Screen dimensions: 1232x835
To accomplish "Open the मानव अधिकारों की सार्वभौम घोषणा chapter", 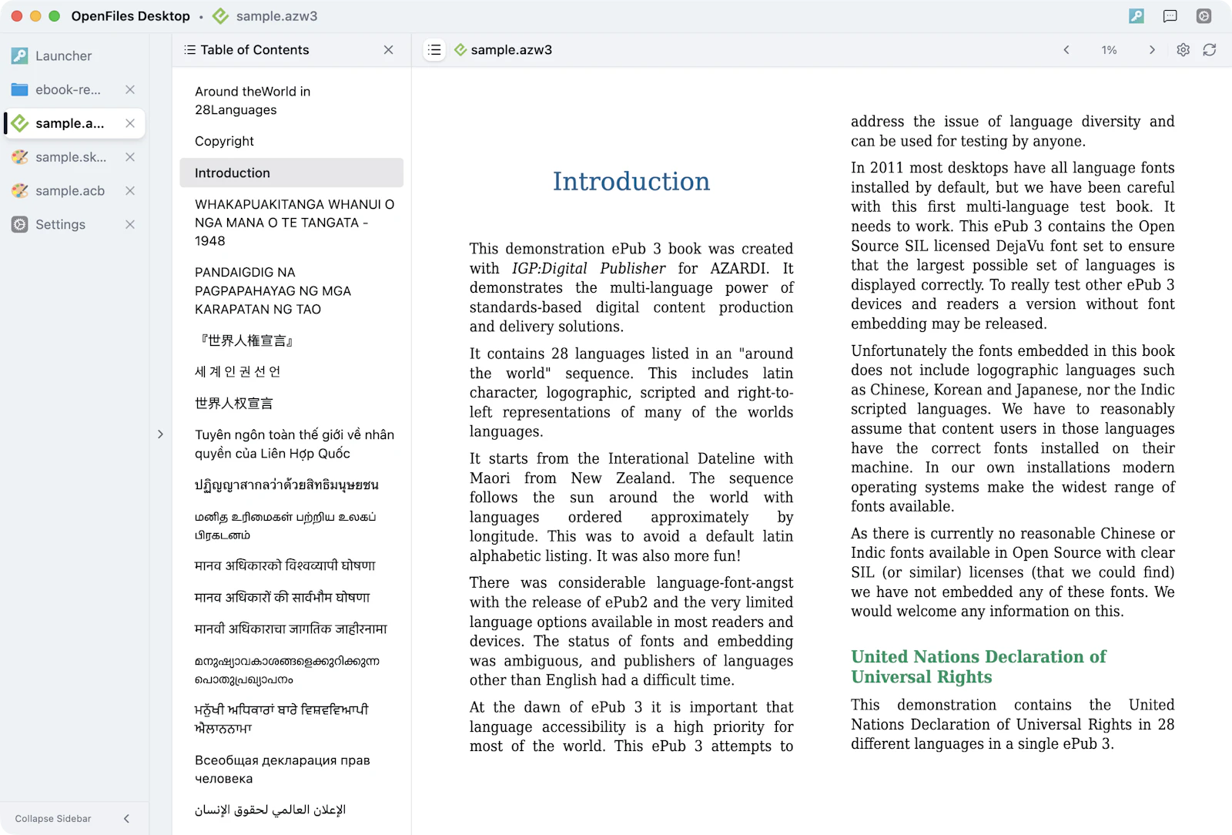I will [x=291, y=598].
